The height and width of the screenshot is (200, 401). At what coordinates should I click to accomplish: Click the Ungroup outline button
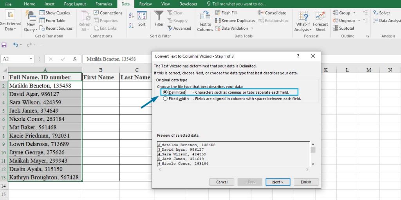(x=344, y=20)
